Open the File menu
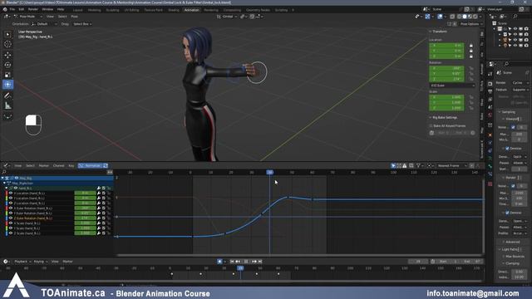532x299 pixels. coord(12,9)
